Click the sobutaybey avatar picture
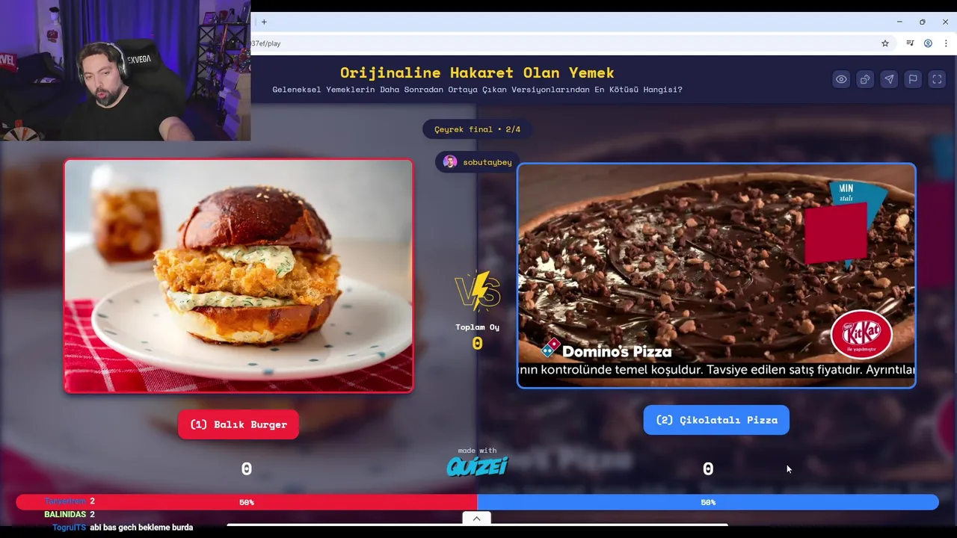 tap(450, 162)
